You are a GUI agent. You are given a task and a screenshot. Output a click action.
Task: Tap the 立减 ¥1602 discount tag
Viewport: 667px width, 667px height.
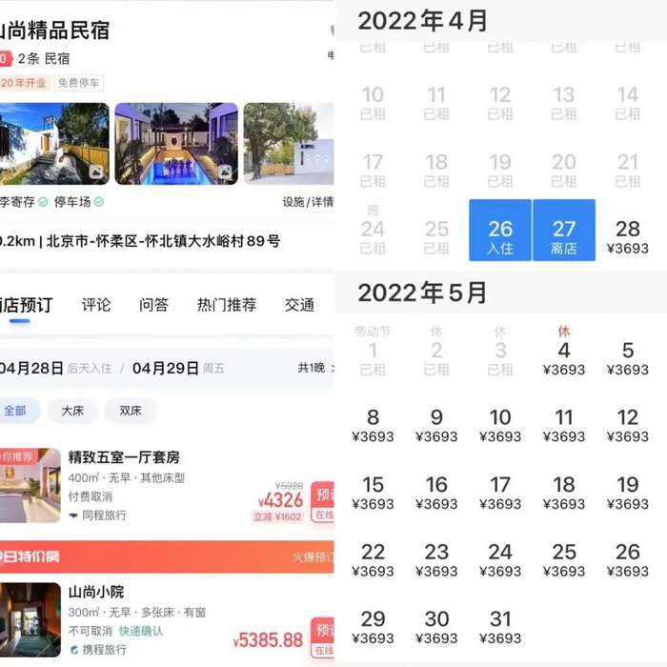pos(277,516)
